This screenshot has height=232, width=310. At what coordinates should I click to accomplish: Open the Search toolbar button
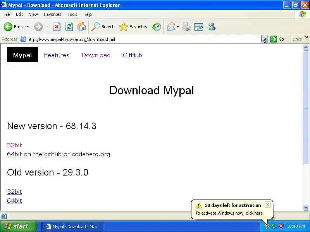[x=103, y=27]
